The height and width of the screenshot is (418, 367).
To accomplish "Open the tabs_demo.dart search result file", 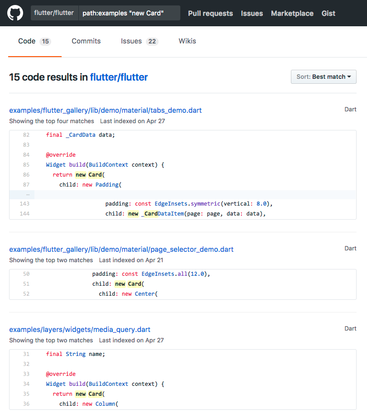I will tap(105, 110).
